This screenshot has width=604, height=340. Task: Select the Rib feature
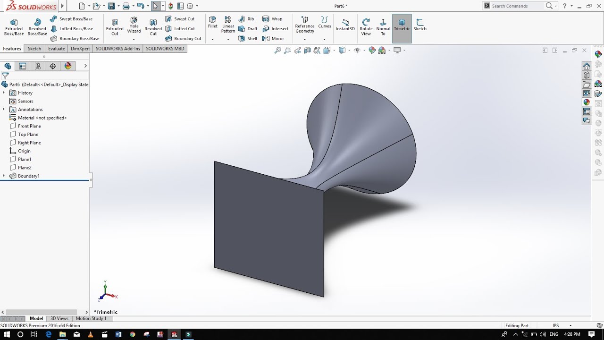(x=246, y=19)
